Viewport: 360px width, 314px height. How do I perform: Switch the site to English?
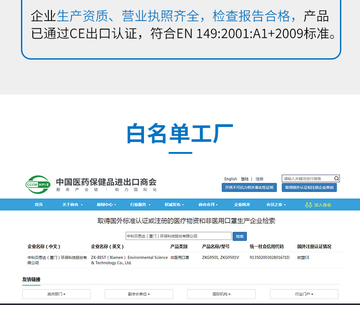(x=231, y=179)
